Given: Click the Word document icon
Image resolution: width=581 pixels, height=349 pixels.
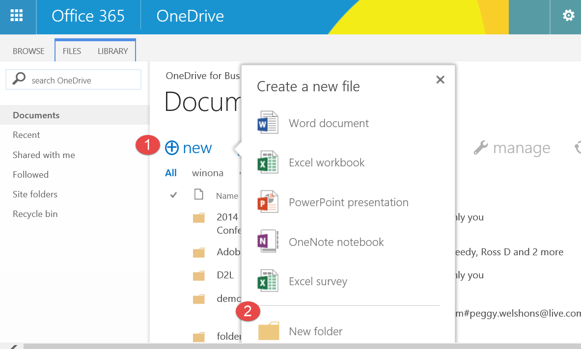Looking at the screenshot, I should (x=268, y=123).
